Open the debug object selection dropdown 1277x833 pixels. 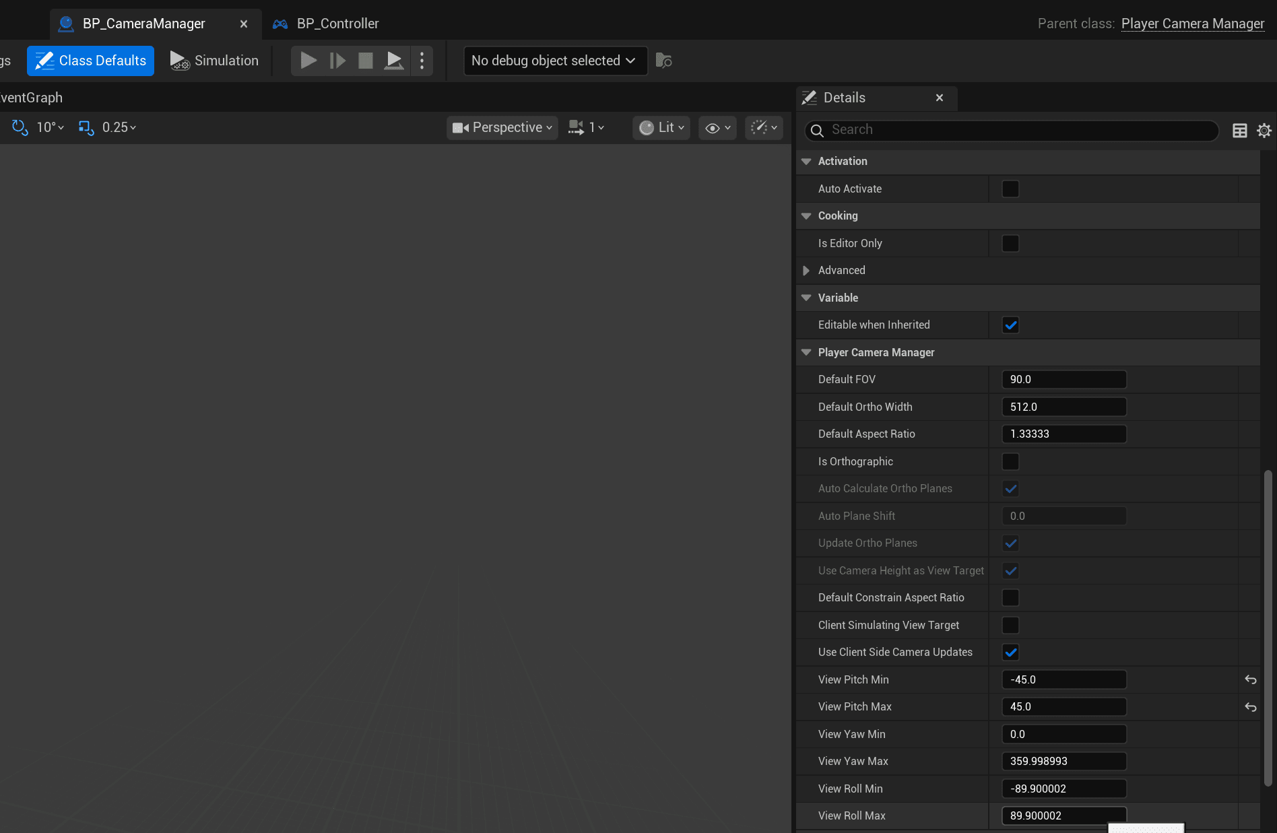(554, 61)
